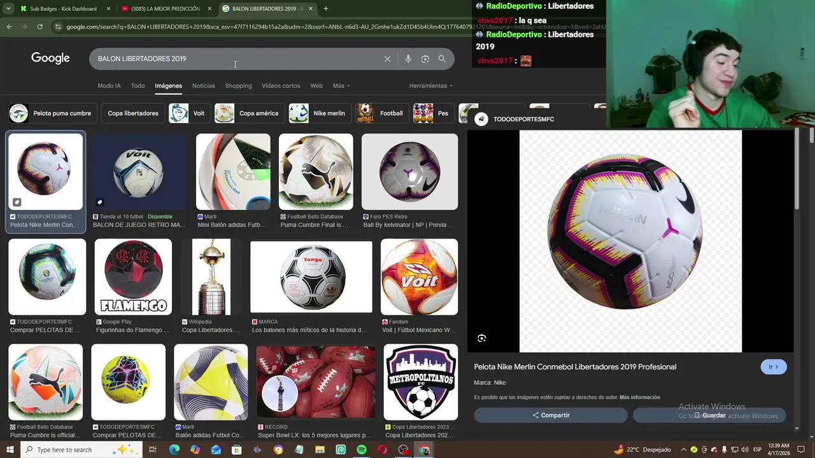Click in the BALON LIBERTADORES 2019 search field
Viewport: 815px width, 458px height.
236,59
